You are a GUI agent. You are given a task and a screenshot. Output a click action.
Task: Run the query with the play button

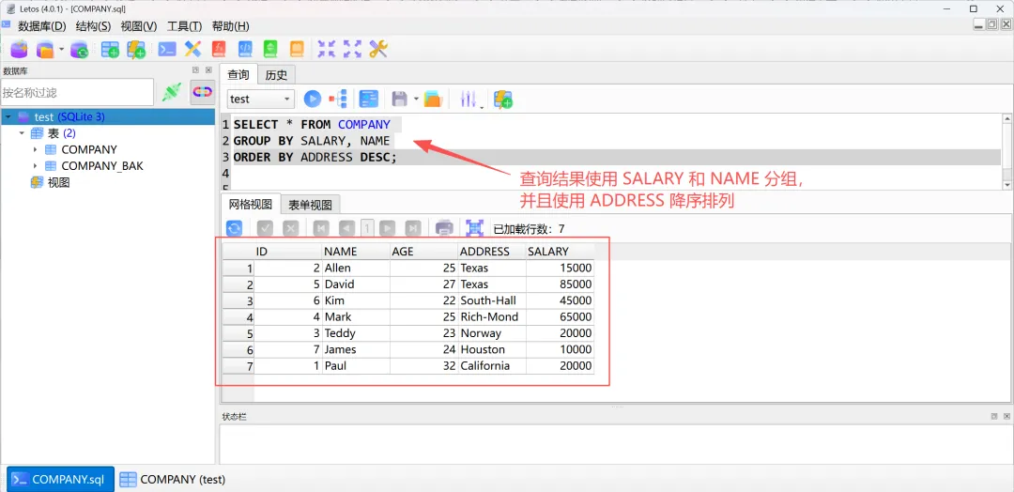pos(313,99)
